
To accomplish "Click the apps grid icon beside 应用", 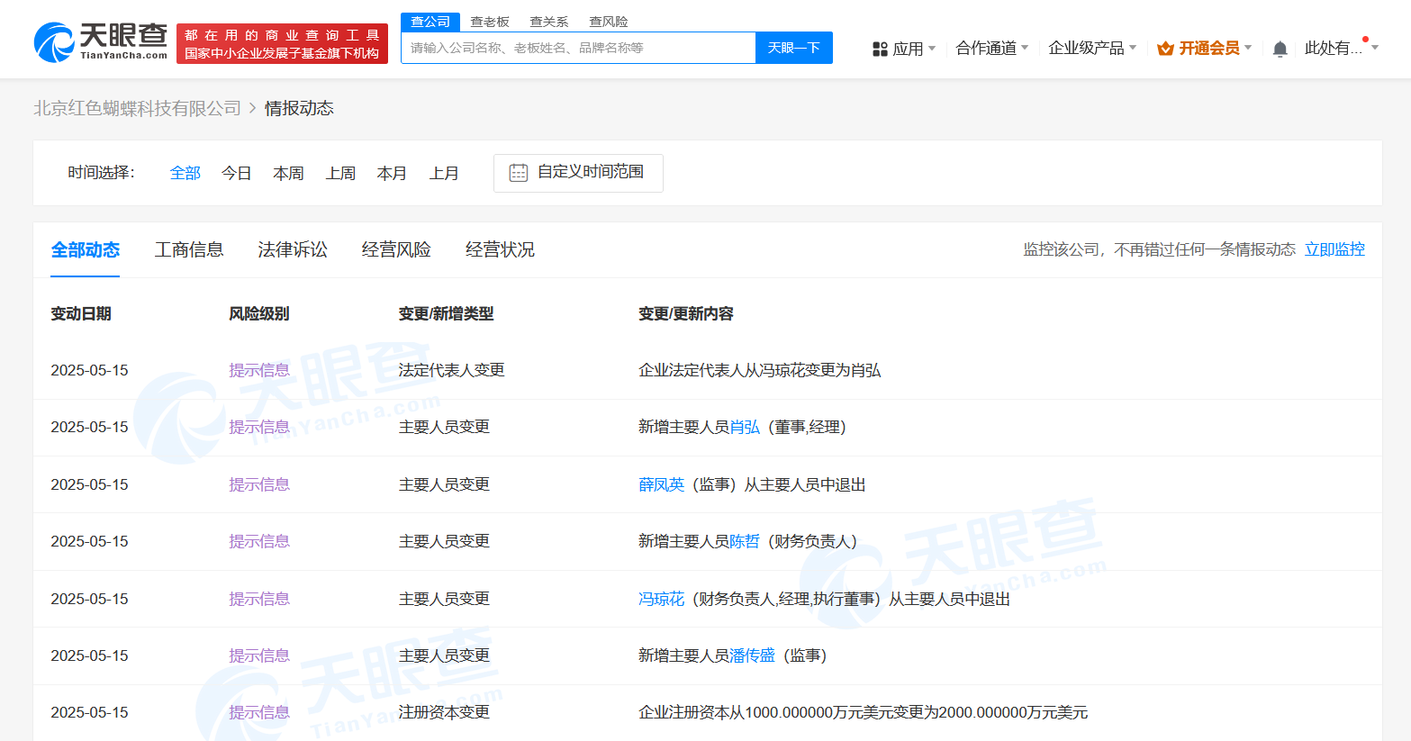I will tap(880, 48).
